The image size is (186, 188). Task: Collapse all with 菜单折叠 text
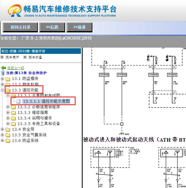(35, 57)
